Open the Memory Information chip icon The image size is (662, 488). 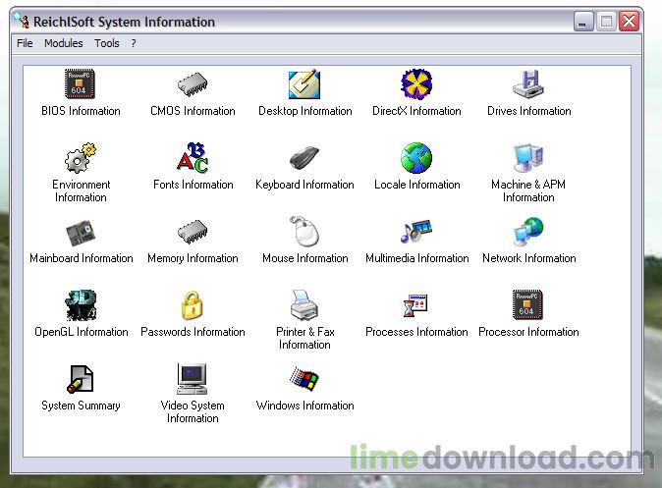[x=193, y=232]
